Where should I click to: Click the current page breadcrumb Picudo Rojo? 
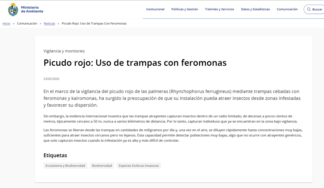tap(94, 24)
